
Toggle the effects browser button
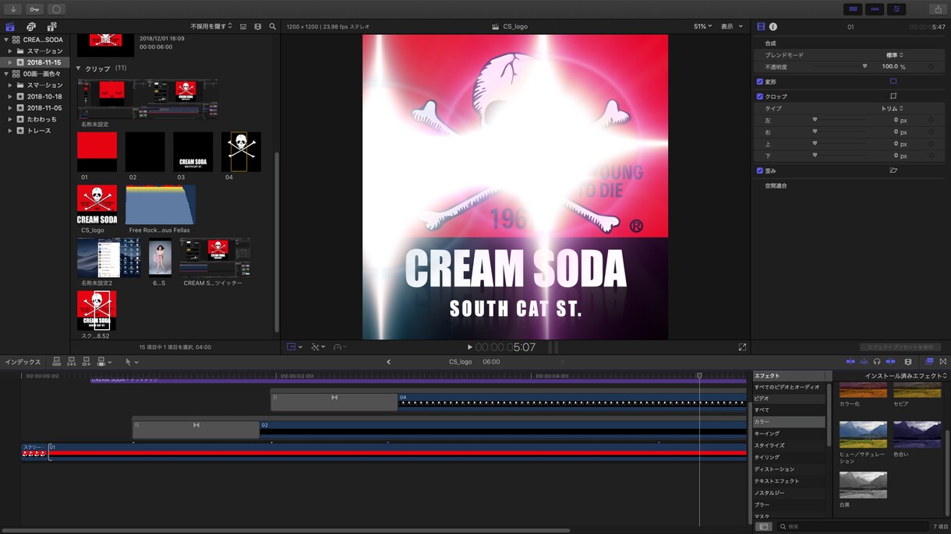pos(929,362)
